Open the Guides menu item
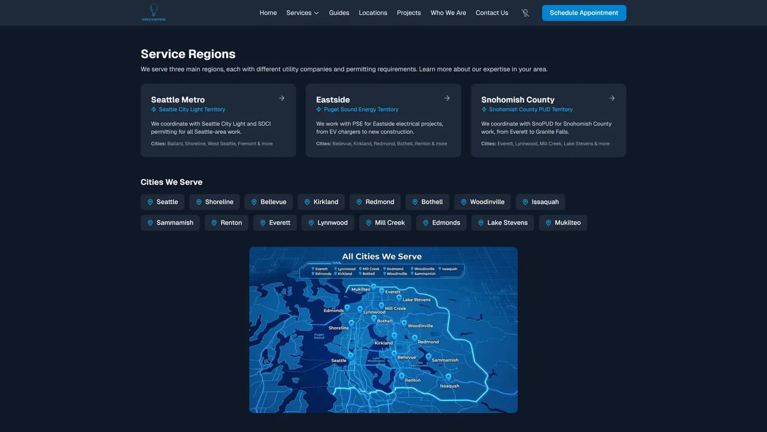Viewport: 767px width, 432px height. point(339,13)
